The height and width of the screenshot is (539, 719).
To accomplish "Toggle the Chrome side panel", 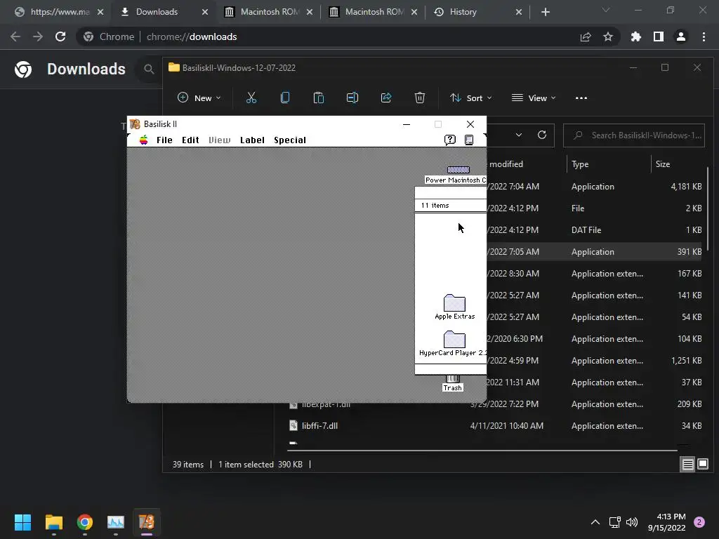I will click(659, 36).
